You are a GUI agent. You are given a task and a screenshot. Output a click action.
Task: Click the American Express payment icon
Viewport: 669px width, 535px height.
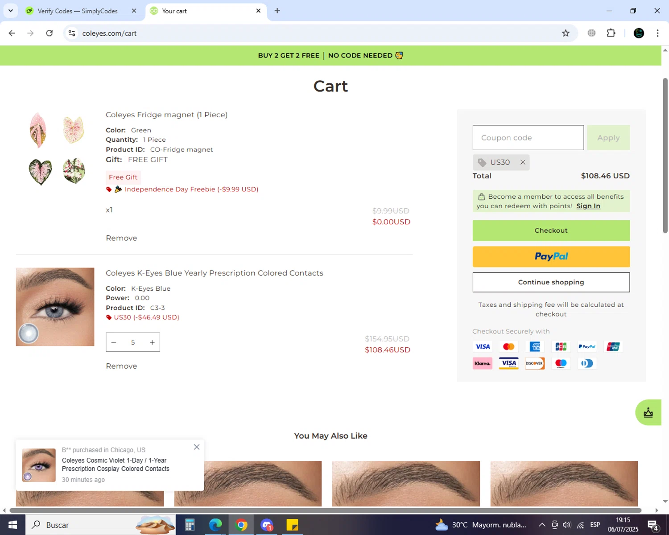click(535, 346)
